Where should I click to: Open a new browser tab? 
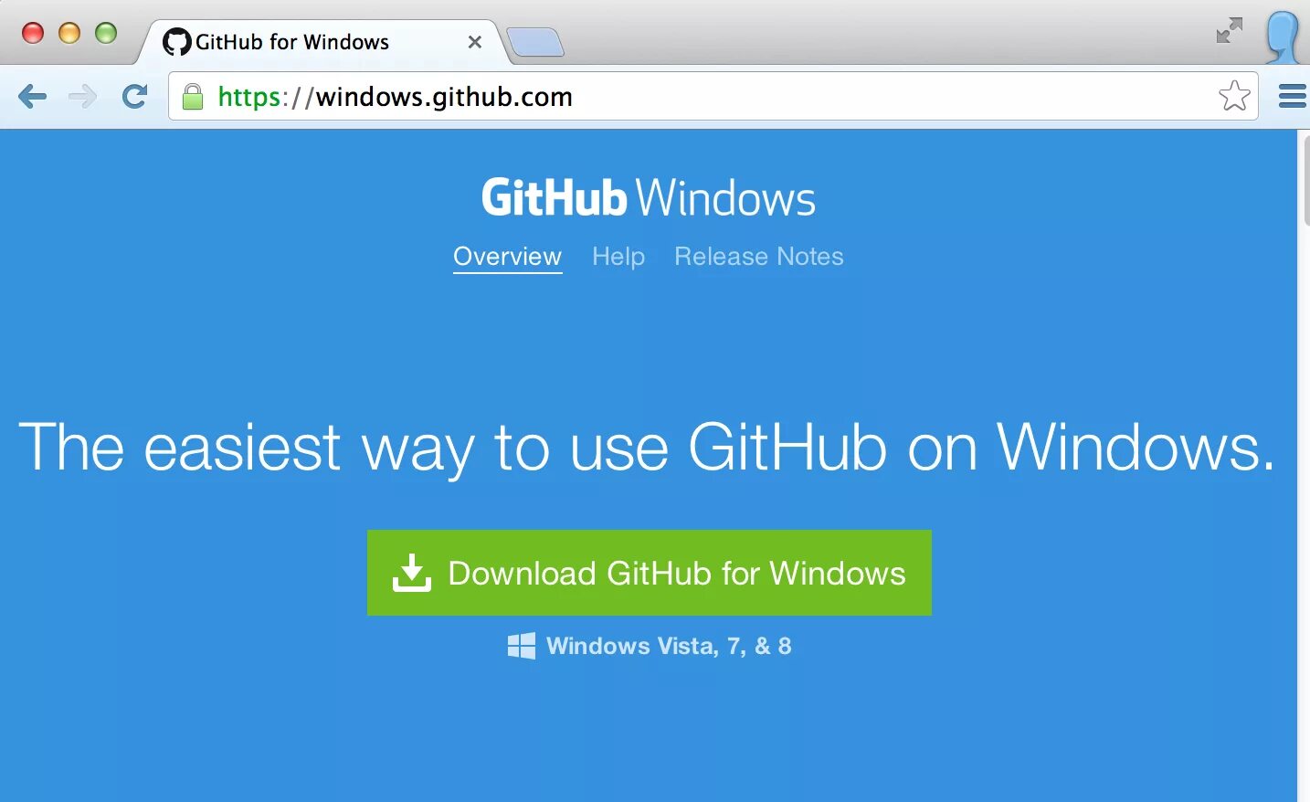pyautogui.click(x=535, y=42)
